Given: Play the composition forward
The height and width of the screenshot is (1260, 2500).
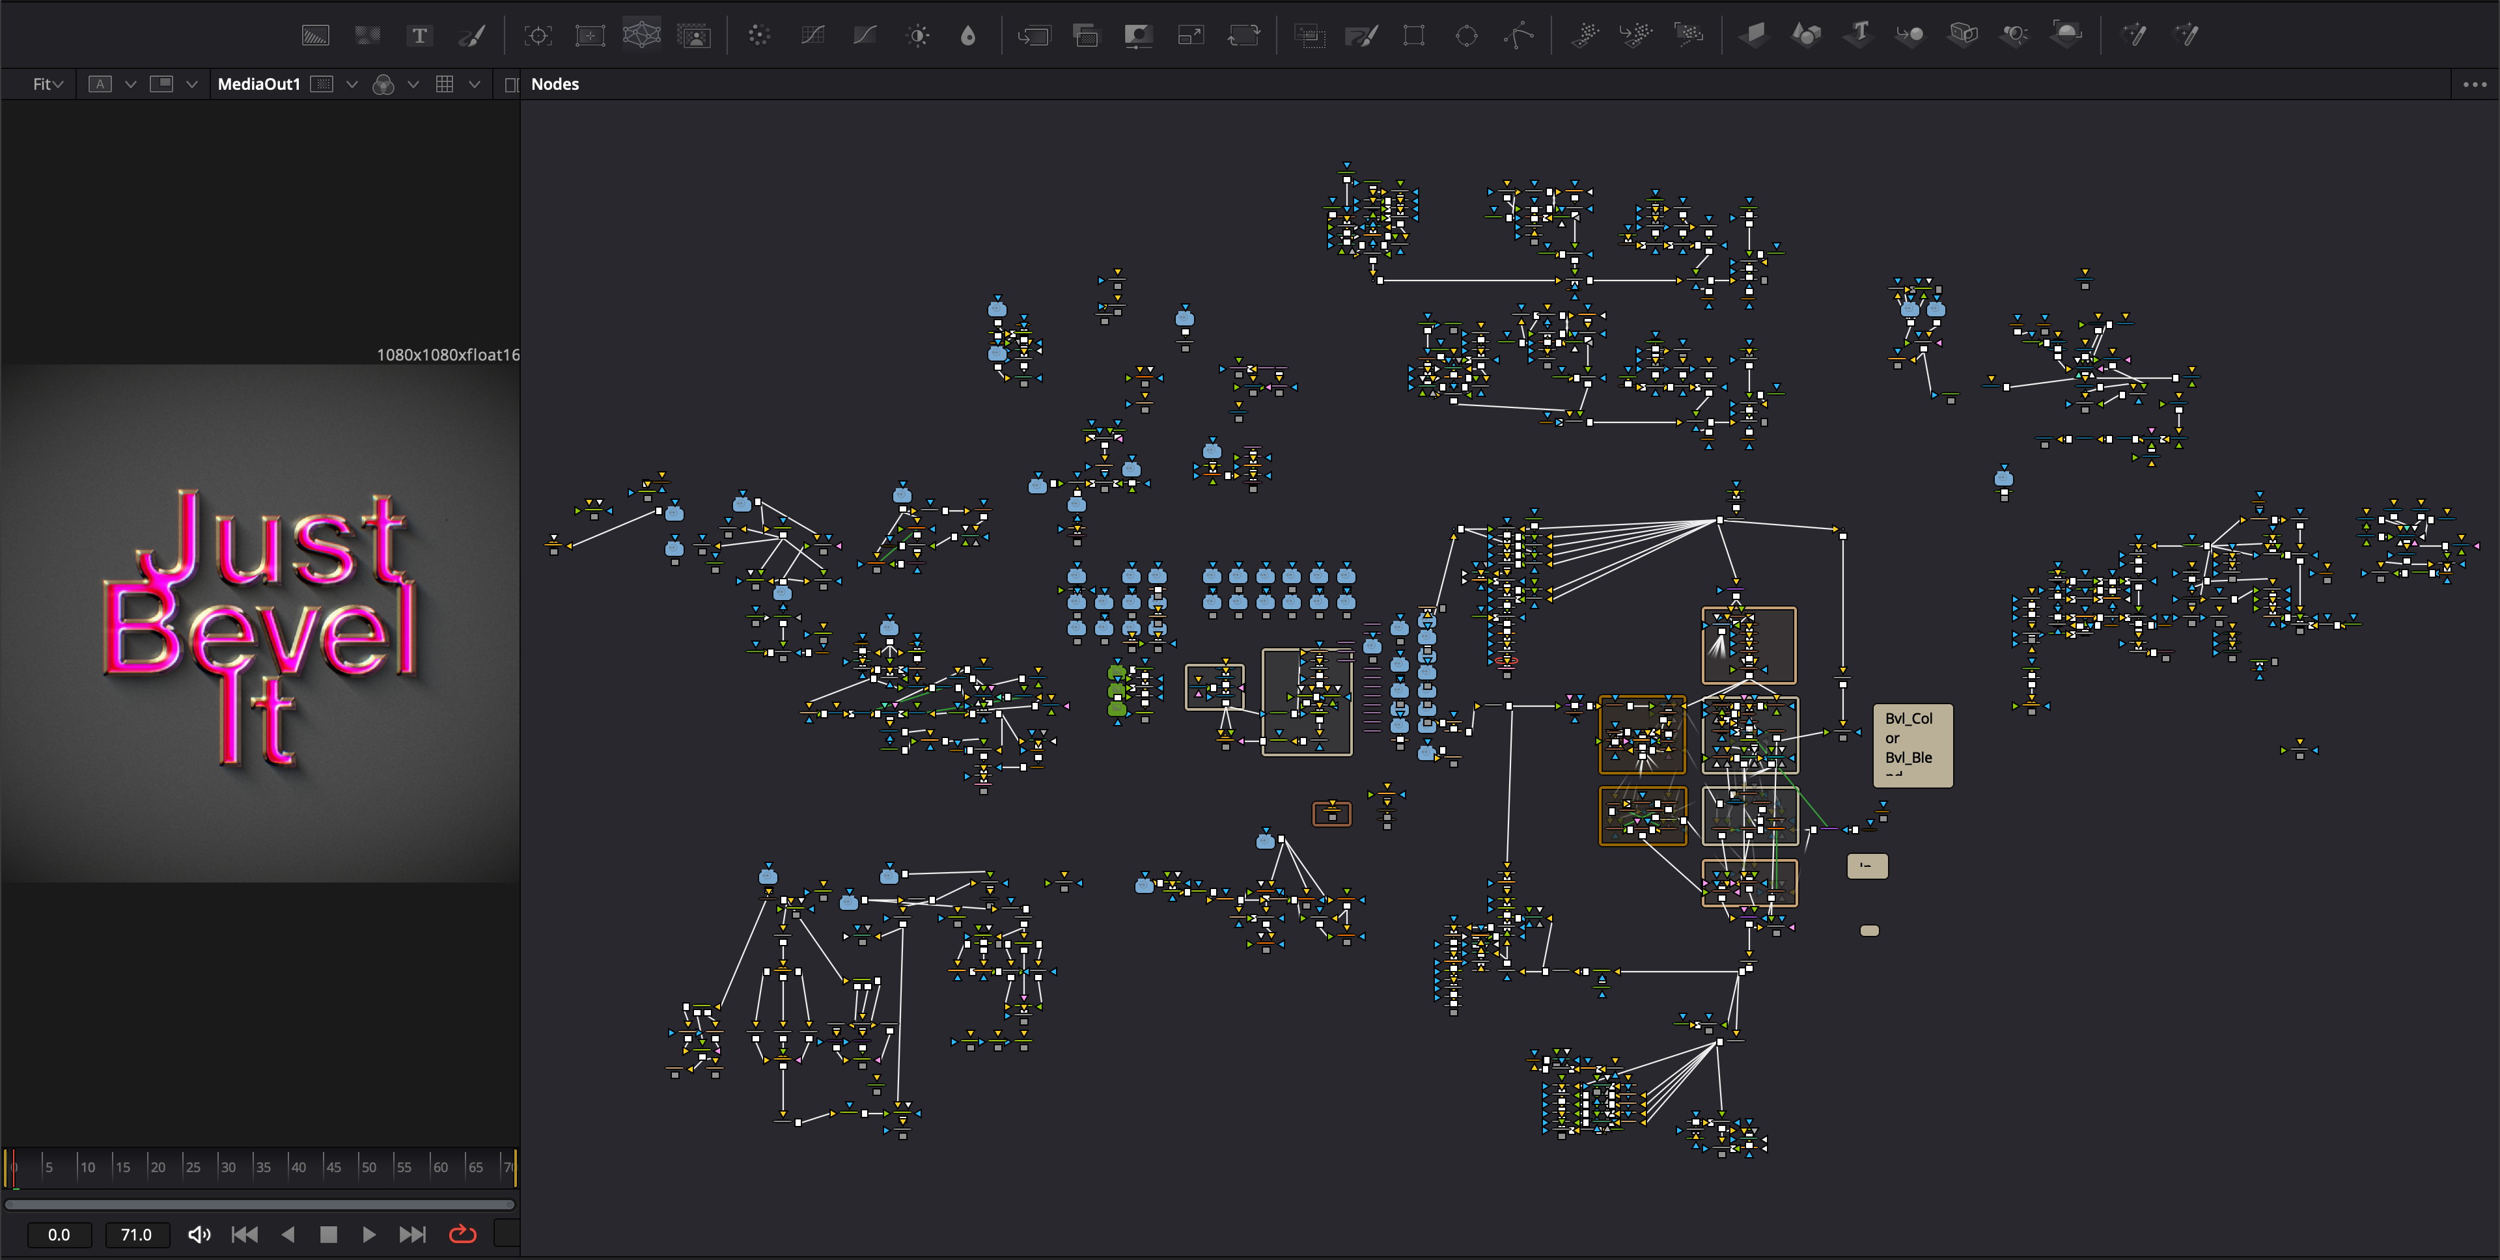Looking at the screenshot, I should pyautogui.click(x=368, y=1234).
